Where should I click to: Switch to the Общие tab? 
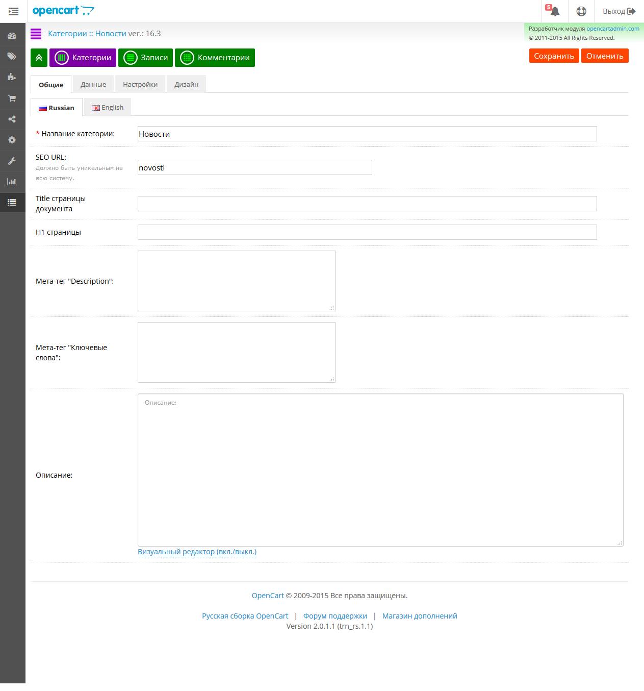[x=51, y=85]
